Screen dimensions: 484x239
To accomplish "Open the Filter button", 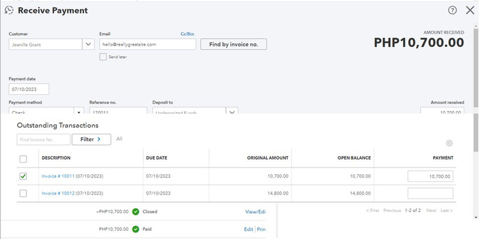I will click(x=91, y=139).
